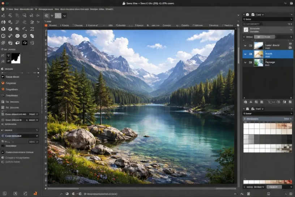Select the highlighted dark tool icon in toolbox
Screen dimensions: 295x197
coord(25,43)
